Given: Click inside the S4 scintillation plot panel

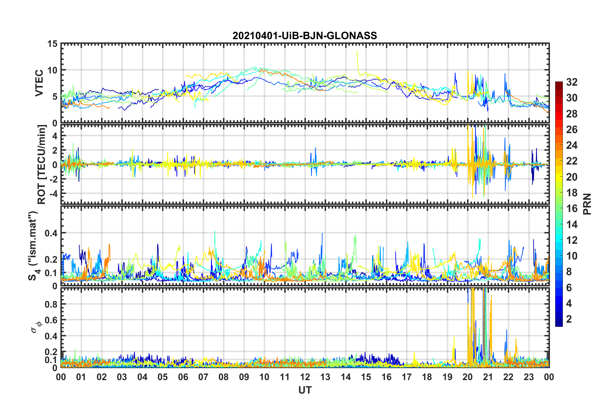Looking at the screenshot, I should point(305,246).
